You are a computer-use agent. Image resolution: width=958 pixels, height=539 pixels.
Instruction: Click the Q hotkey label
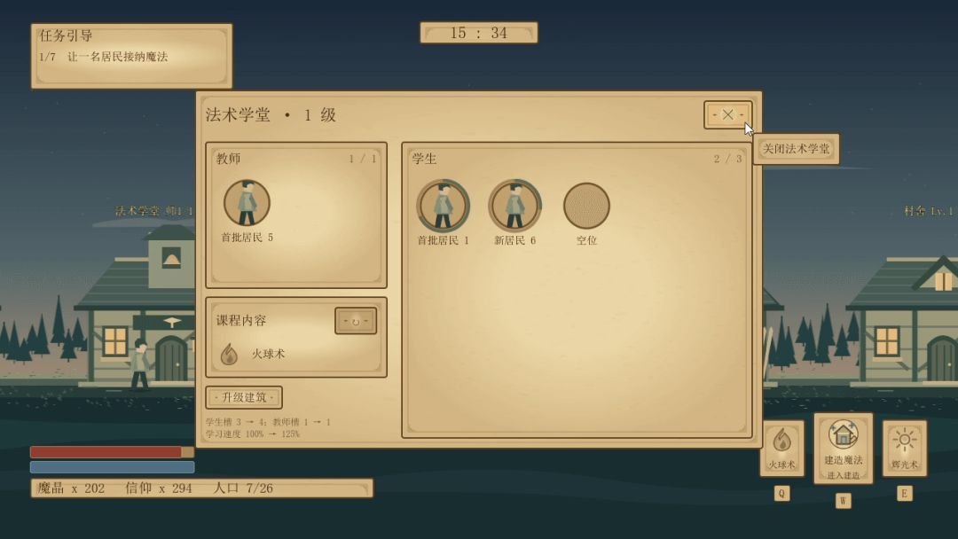click(x=781, y=493)
